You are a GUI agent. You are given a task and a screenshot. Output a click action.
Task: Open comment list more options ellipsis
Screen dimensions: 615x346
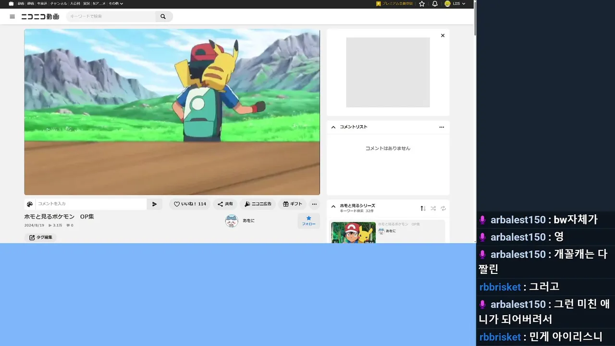(442, 127)
